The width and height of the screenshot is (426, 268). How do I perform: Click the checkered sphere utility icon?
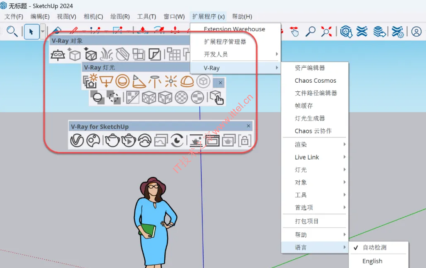(x=181, y=98)
